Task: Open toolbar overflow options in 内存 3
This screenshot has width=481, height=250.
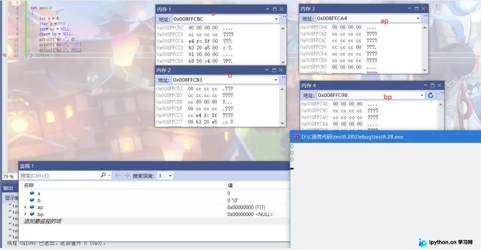Action: tap(426, 16)
